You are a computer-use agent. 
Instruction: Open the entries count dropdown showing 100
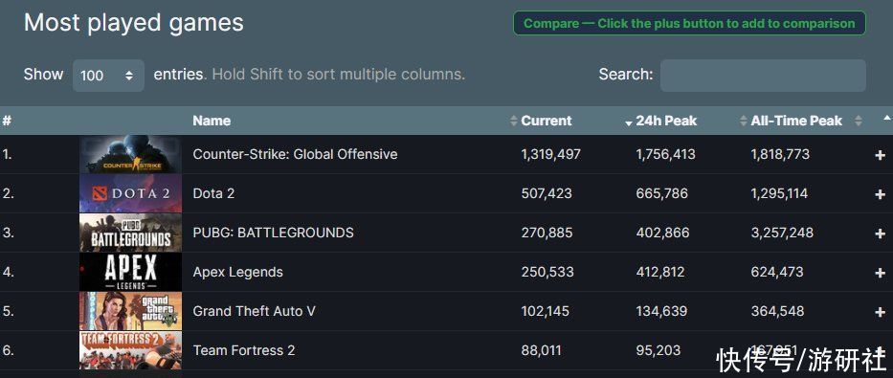click(108, 76)
